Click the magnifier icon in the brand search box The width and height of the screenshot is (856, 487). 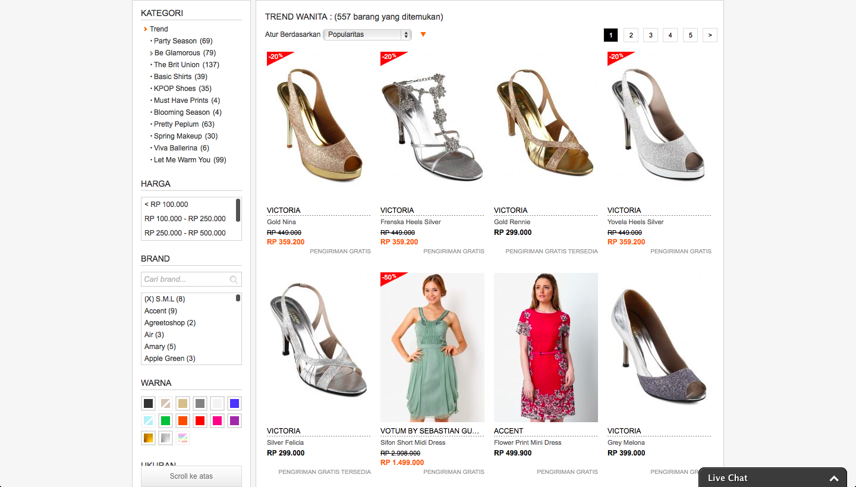[234, 279]
